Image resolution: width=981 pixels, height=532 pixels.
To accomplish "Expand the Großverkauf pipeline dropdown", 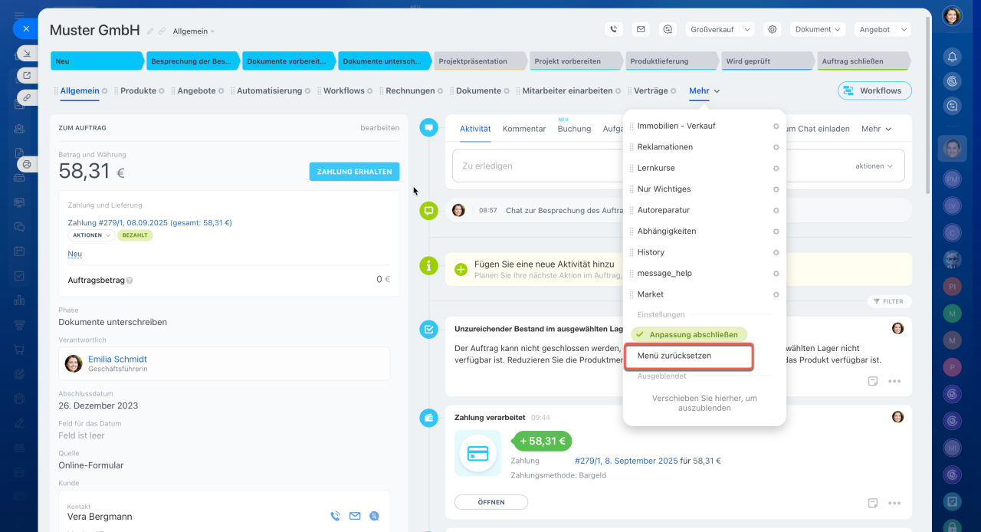I will tap(720, 29).
